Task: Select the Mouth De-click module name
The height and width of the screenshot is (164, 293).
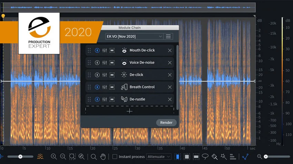Action: pyautogui.click(x=142, y=50)
